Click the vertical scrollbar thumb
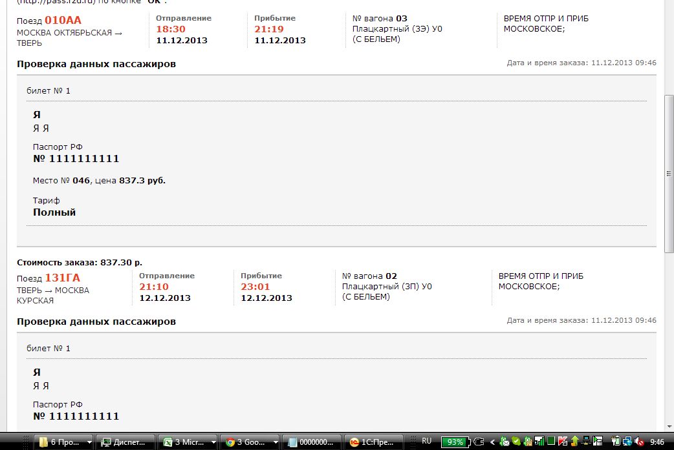The height and width of the screenshot is (450, 674). point(669,173)
